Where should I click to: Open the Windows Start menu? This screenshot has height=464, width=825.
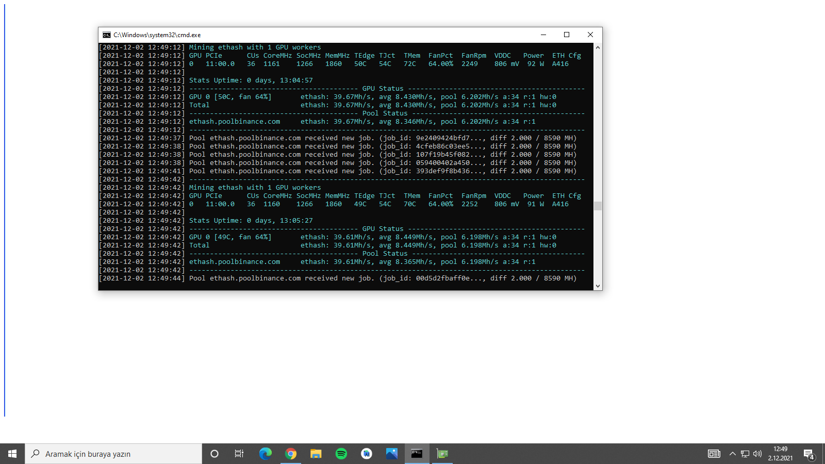12,454
